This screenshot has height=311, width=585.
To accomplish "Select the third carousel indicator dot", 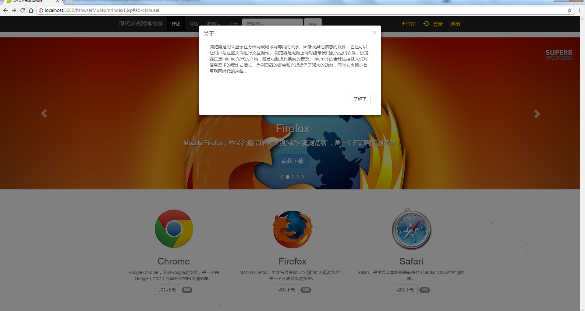I will 292,177.
